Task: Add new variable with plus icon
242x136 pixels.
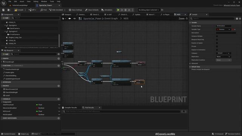Action: (59, 99)
